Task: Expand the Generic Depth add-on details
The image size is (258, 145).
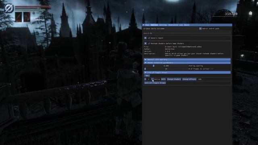Action: [145, 38]
